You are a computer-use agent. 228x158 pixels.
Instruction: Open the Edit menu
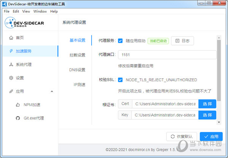[x=16, y=11]
